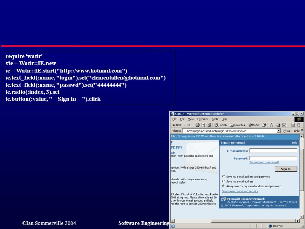Click the Refresh page icon
The width and height of the screenshot is (305, 229).
[203, 125]
